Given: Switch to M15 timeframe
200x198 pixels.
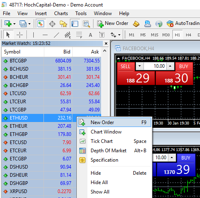Looking at the screenshot, I should pos(154,35).
